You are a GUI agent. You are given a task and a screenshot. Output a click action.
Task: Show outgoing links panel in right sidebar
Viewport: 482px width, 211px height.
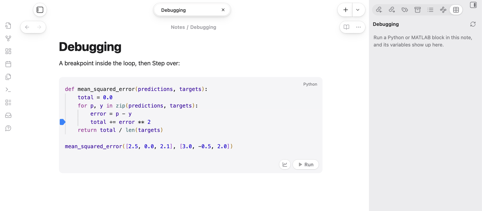pyautogui.click(x=392, y=10)
